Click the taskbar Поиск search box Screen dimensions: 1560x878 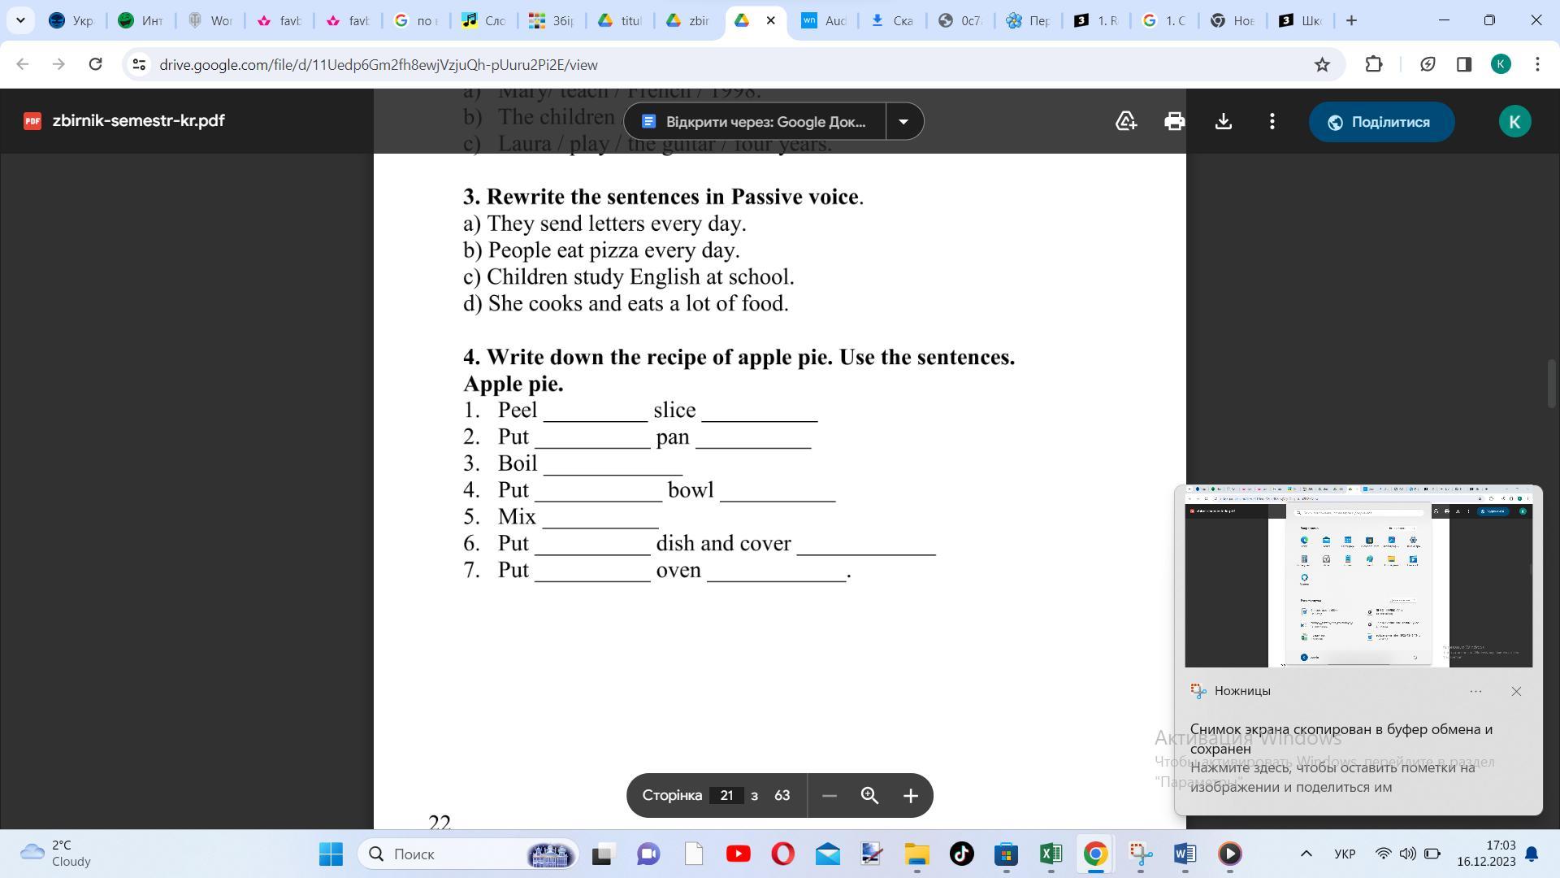(468, 854)
